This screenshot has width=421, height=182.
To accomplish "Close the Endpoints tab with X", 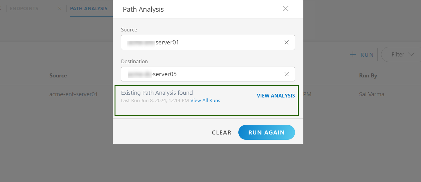I will (x=59, y=8).
